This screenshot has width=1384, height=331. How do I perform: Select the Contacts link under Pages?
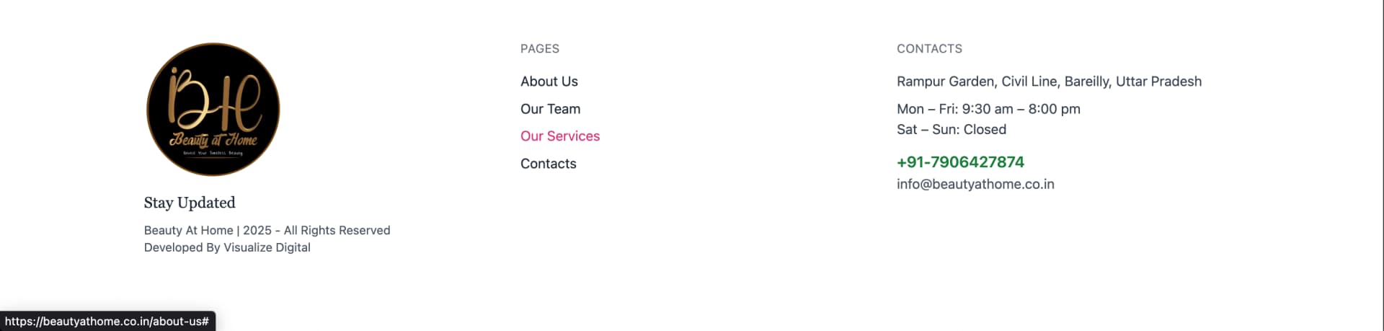point(549,164)
